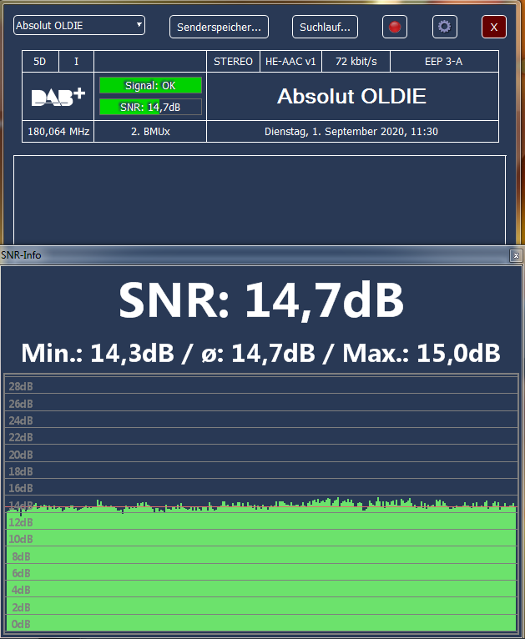Click the SNR: 14,7dB level bar
The height and width of the screenshot is (639, 525).
150,106
